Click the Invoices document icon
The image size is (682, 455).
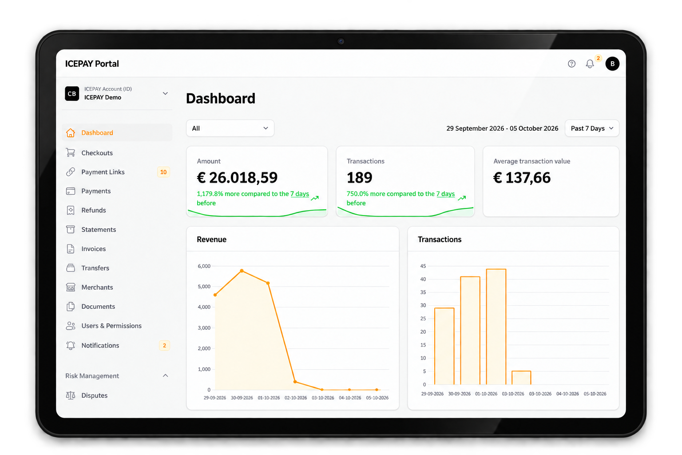coord(71,249)
